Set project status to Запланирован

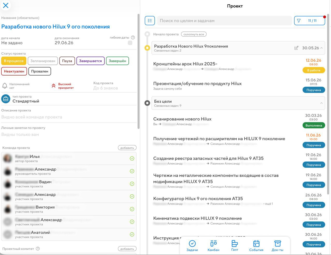tap(43, 61)
